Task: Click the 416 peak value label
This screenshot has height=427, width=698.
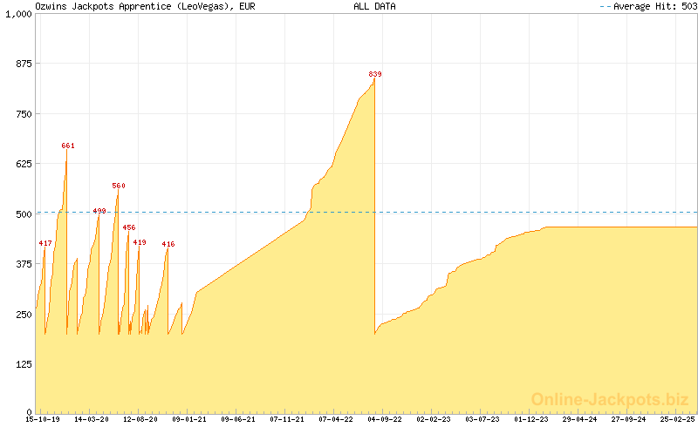Action: pyautogui.click(x=168, y=244)
